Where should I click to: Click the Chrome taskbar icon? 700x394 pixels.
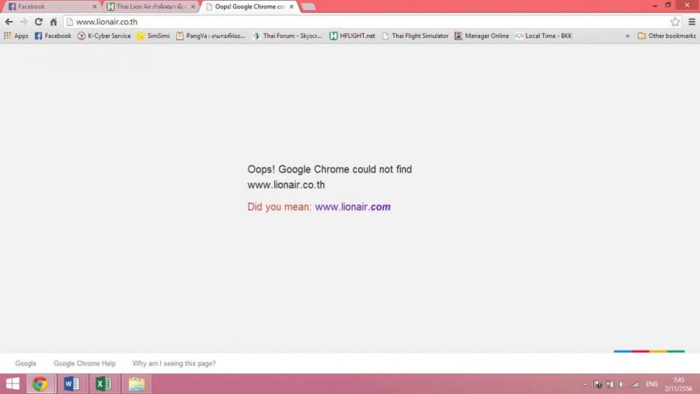40,384
